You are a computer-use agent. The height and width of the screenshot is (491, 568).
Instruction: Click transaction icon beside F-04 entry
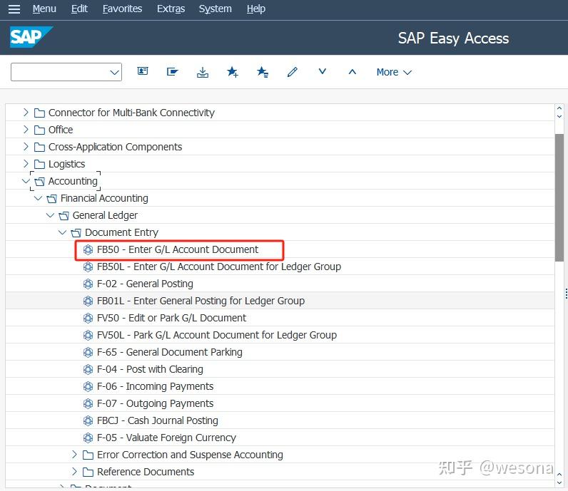88,369
